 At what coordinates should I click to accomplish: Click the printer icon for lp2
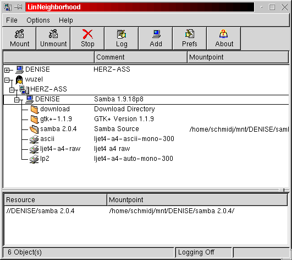tap(34, 159)
